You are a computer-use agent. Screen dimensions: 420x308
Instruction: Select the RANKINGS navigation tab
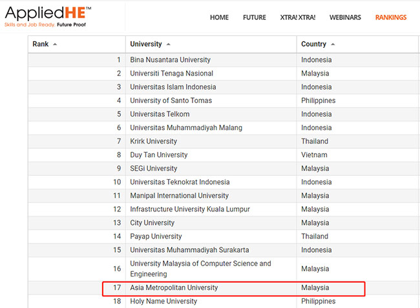391,17
